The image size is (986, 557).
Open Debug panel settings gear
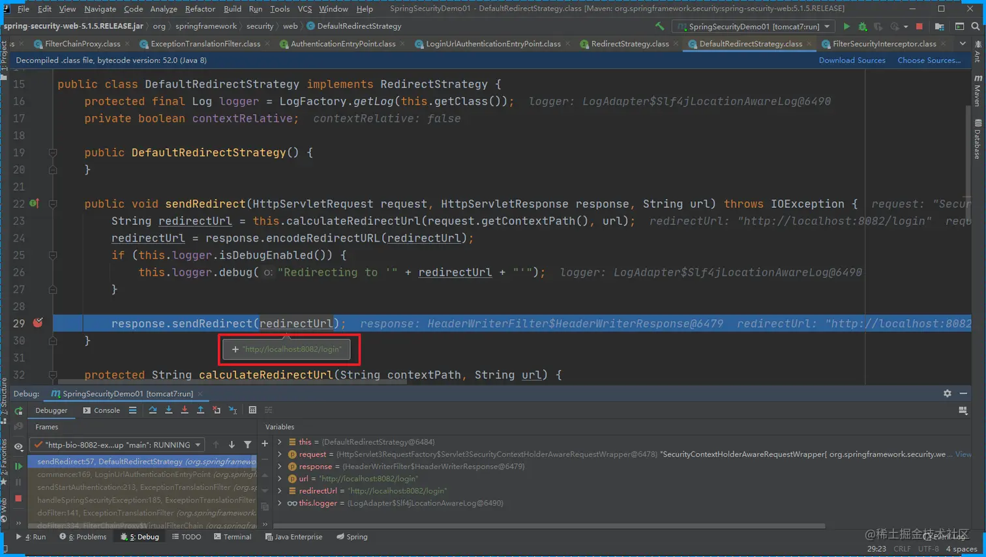pos(948,393)
